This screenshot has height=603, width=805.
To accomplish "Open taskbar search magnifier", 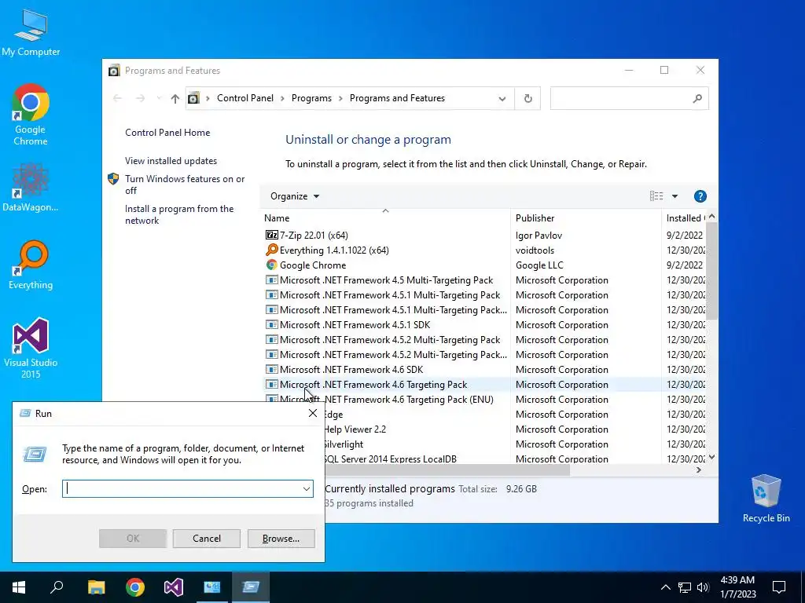I will (x=57, y=587).
